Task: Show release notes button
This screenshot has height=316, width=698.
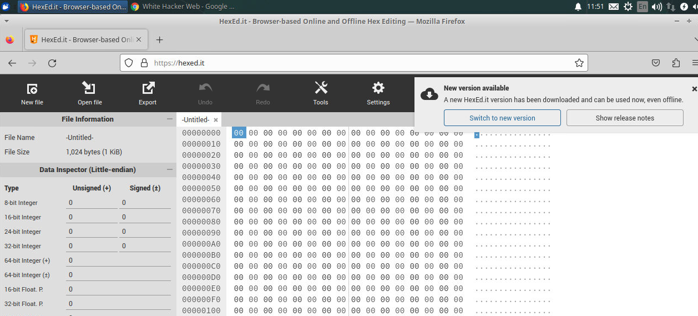Action: pyautogui.click(x=625, y=118)
